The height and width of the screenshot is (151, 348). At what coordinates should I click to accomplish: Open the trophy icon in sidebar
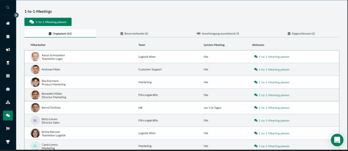(8, 142)
